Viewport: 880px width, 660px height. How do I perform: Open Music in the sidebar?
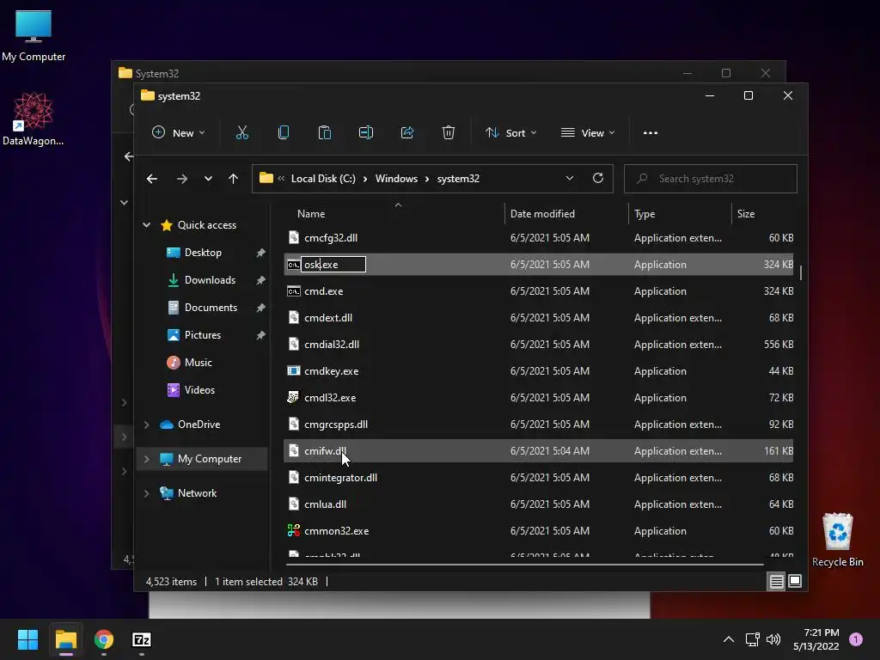tap(198, 363)
